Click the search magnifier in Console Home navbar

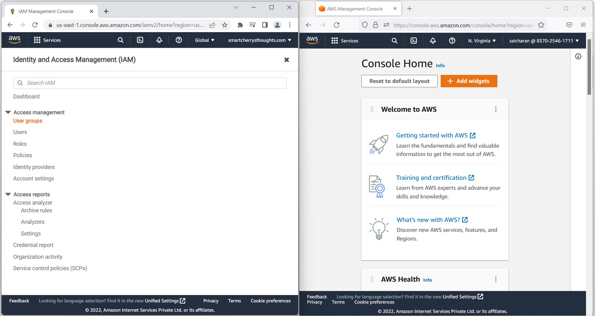(394, 41)
